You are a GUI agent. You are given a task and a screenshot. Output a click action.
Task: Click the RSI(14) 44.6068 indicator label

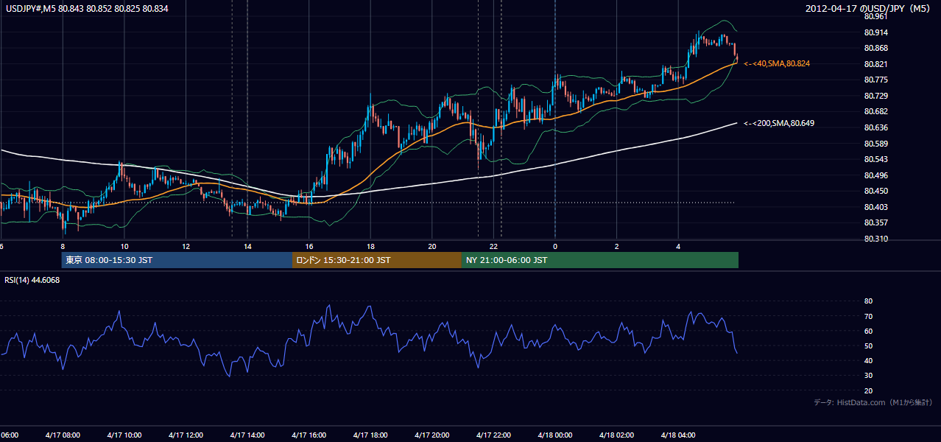click(x=32, y=280)
